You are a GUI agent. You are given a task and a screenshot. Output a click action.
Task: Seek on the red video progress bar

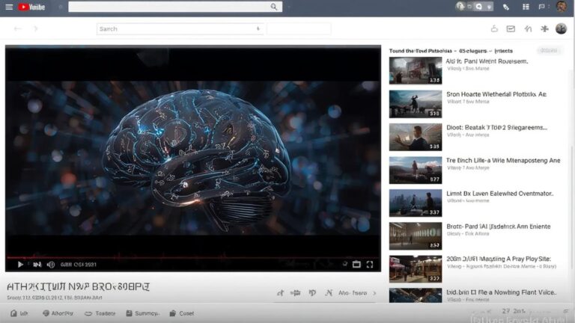pyautogui.click(x=193, y=257)
